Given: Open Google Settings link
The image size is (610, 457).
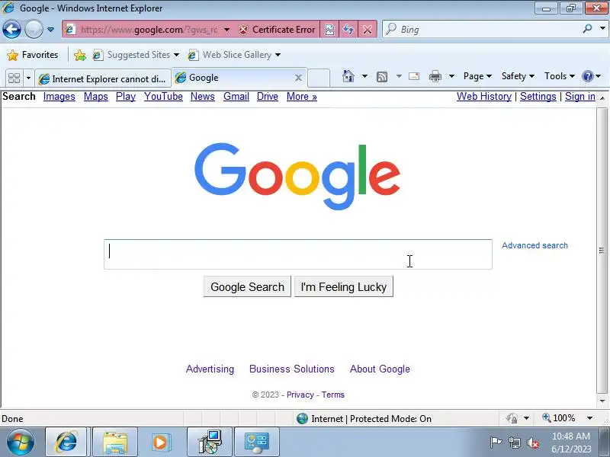Looking at the screenshot, I should tap(538, 97).
